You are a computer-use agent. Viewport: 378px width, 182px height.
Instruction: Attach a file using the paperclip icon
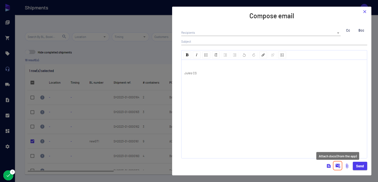347,166
